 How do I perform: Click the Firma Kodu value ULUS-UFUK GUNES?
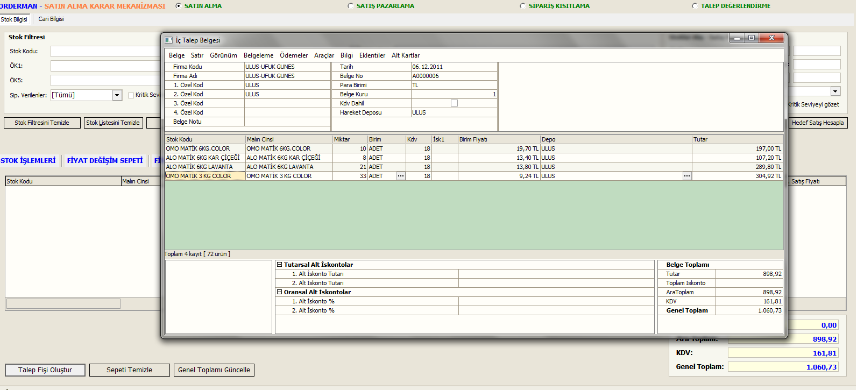point(287,67)
